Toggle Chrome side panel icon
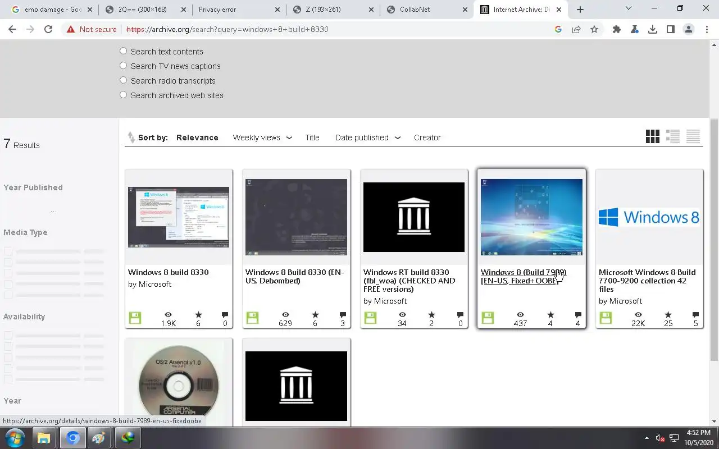The image size is (719, 449). (x=671, y=29)
